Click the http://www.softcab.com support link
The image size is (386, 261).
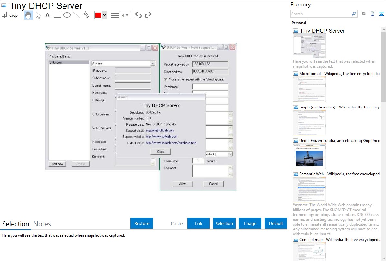click(161, 136)
